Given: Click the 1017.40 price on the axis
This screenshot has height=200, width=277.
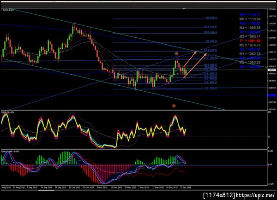Looking at the screenshot, I should tap(272, 102).
